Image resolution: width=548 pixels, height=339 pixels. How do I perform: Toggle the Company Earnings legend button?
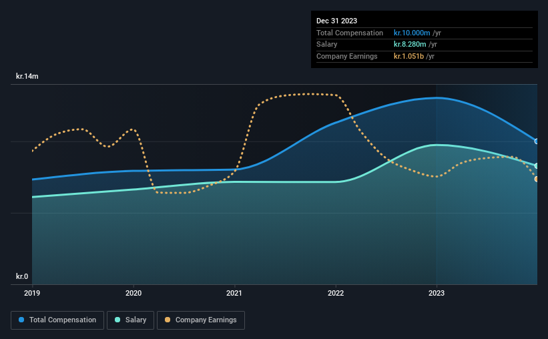click(x=201, y=320)
